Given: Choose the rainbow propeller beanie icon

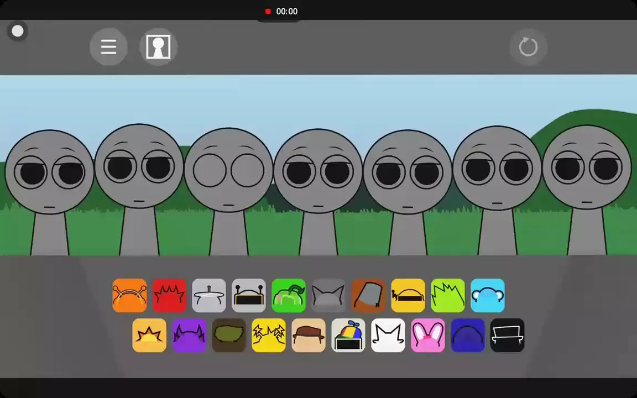Looking at the screenshot, I should (348, 336).
